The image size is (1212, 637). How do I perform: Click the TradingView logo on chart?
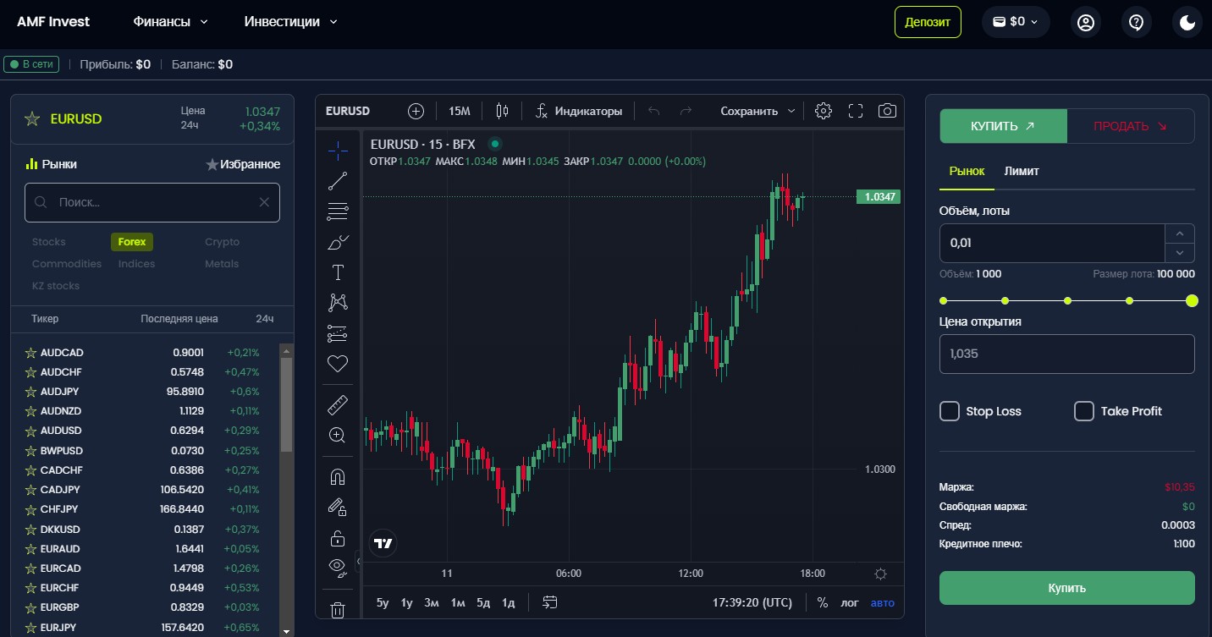[x=383, y=543]
